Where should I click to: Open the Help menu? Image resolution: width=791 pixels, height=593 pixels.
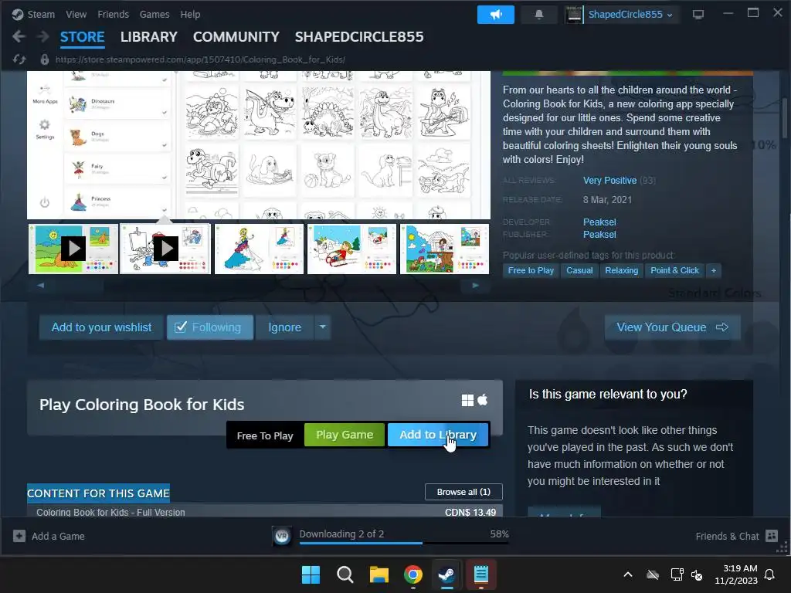[190, 15]
